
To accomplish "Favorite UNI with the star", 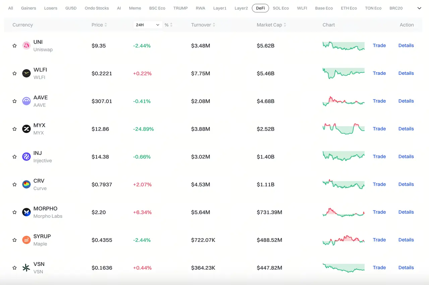I will pyautogui.click(x=14, y=45).
